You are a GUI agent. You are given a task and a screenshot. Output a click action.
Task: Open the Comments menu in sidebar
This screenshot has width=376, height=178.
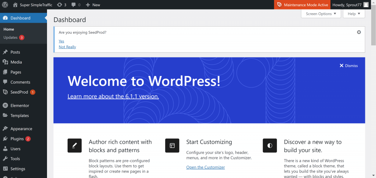[23, 82]
